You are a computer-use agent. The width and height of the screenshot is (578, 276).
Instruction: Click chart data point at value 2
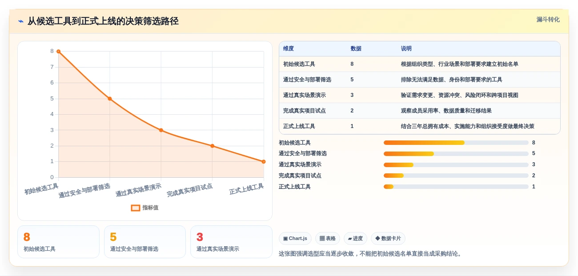click(212, 146)
